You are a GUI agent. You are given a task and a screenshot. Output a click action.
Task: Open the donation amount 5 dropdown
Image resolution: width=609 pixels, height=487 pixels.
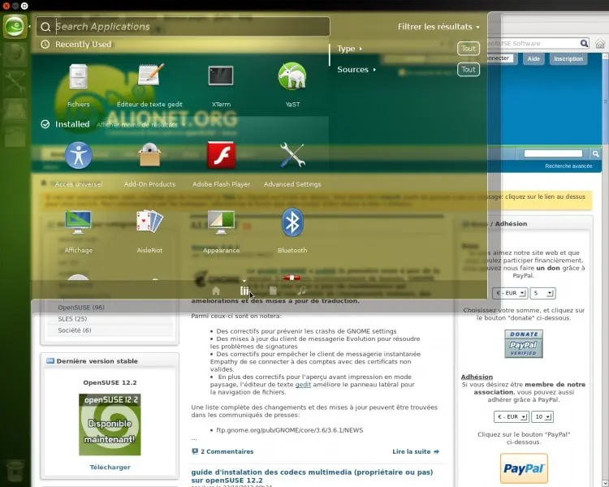coord(543,293)
